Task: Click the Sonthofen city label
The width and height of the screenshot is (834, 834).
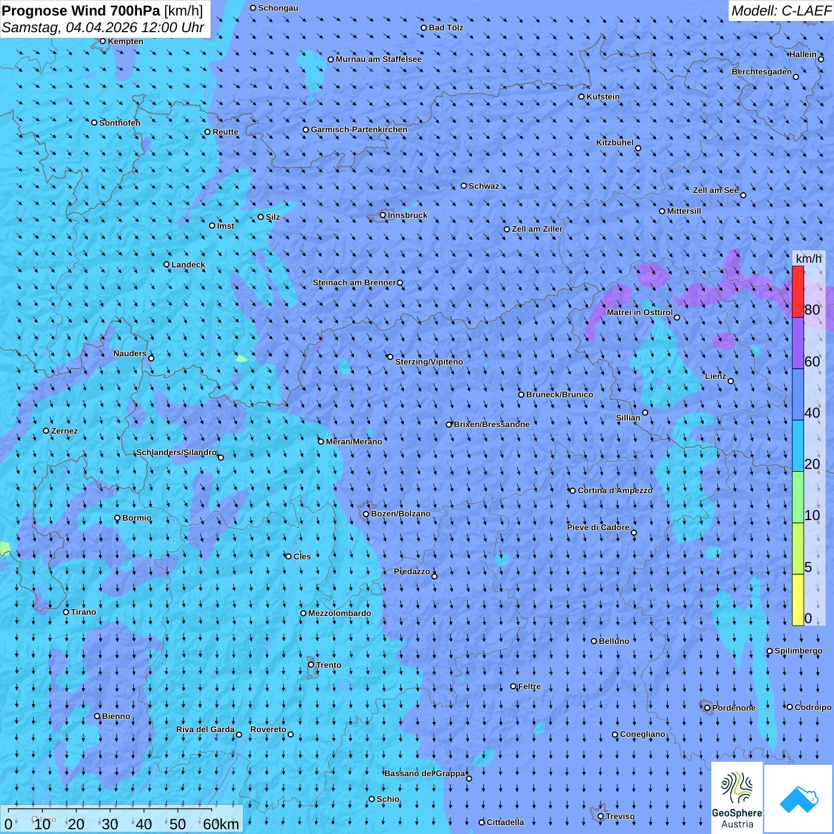Action: [120, 123]
